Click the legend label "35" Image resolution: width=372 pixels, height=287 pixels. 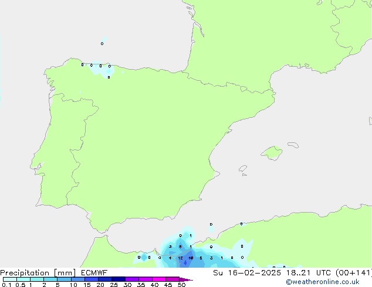point(141,285)
